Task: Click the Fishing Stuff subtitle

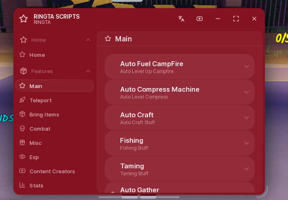Action: tap(134, 148)
